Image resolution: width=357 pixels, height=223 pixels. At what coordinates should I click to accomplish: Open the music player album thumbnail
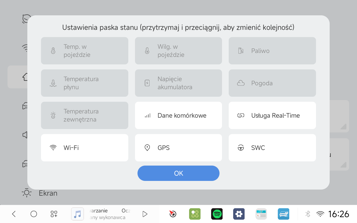point(78,214)
